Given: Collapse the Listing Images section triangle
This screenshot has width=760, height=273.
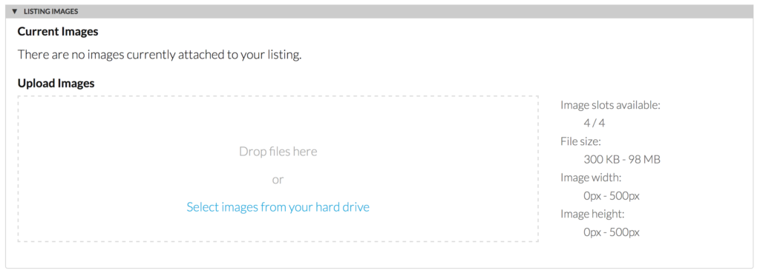Looking at the screenshot, I should 14,12.
